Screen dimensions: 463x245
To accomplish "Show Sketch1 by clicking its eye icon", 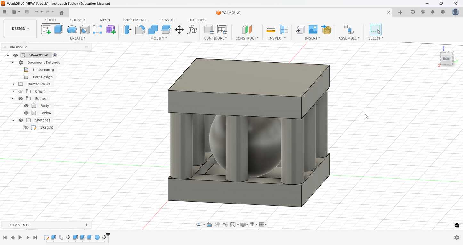I will click(x=26, y=127).
